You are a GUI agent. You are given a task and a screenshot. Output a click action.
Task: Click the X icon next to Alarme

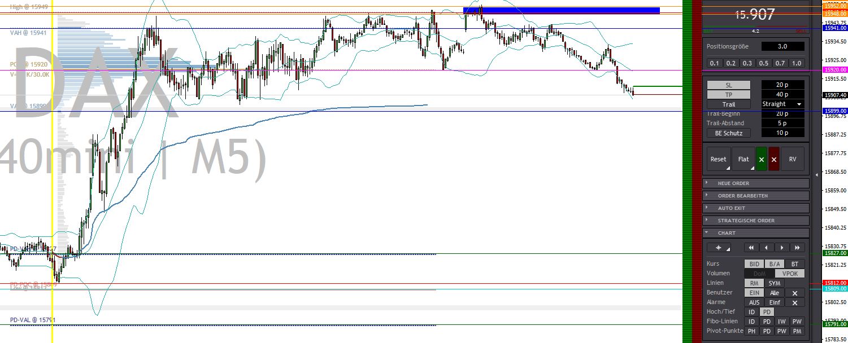(x=795, y=302)
